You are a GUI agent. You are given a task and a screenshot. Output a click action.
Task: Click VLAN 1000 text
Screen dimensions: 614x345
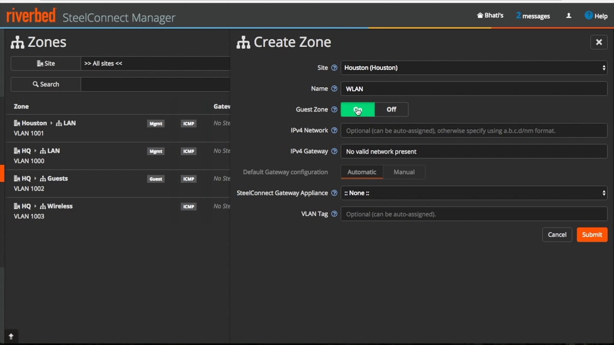(29, 161)
